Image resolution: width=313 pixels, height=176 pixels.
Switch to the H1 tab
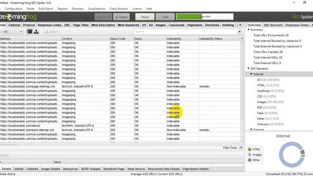[x=144, y=25]
